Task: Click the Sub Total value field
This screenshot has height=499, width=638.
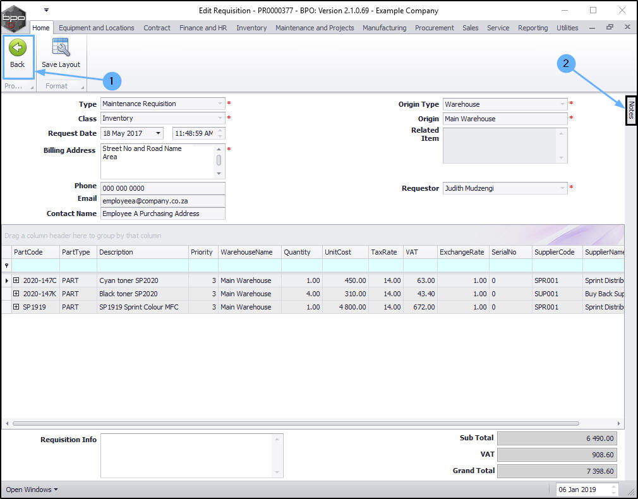Action: click(557, 438)
